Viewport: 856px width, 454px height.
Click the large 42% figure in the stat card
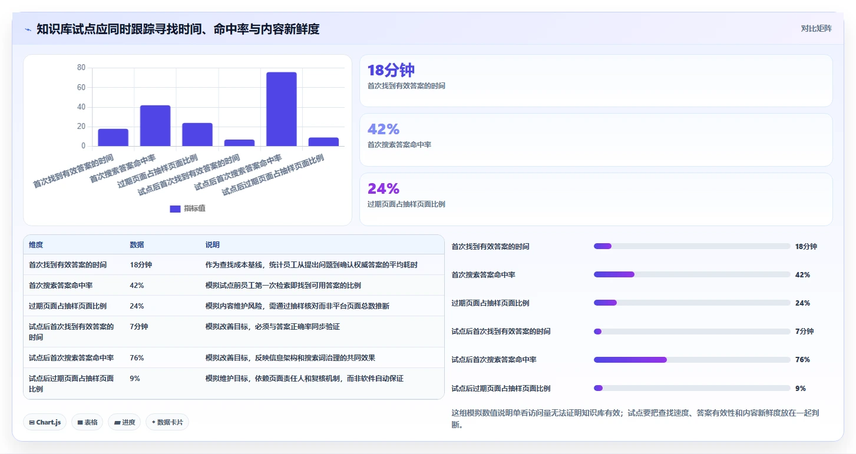[x=384, y=129]
